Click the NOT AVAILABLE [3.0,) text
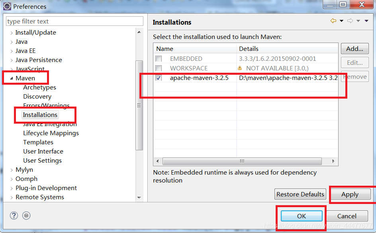The width and height of the screenshot is (376, 233). 278,68
